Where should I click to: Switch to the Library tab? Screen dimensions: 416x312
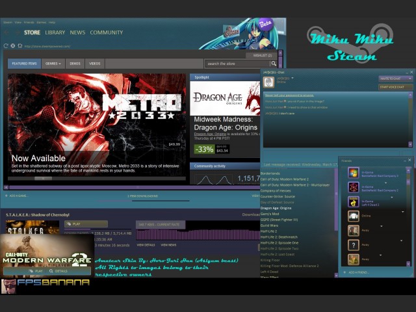55,32
